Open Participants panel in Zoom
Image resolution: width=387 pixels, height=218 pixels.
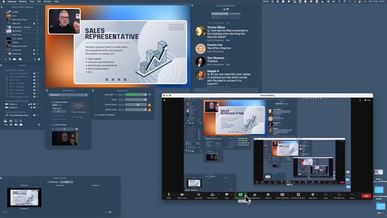(x=212, y=195)
